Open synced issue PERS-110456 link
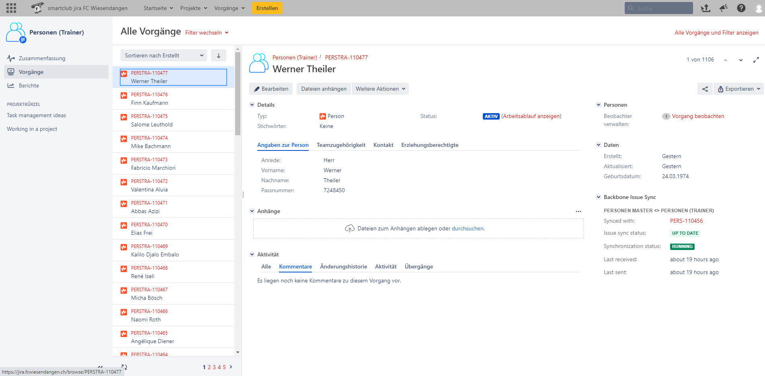This screenshot has height=376, width=765. [x=686, y=221]
